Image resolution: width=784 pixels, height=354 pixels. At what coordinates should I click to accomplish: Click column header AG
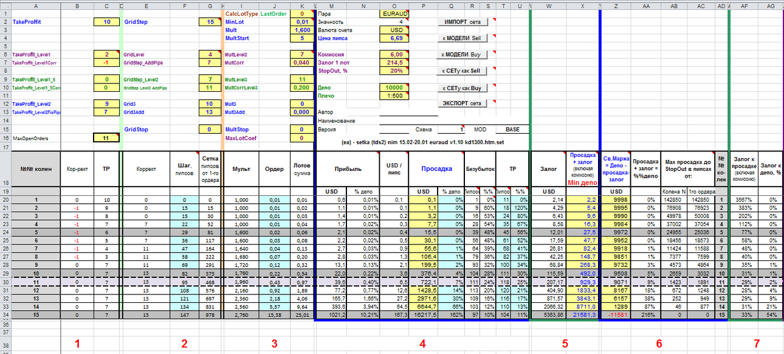click(x=770, y=5)
